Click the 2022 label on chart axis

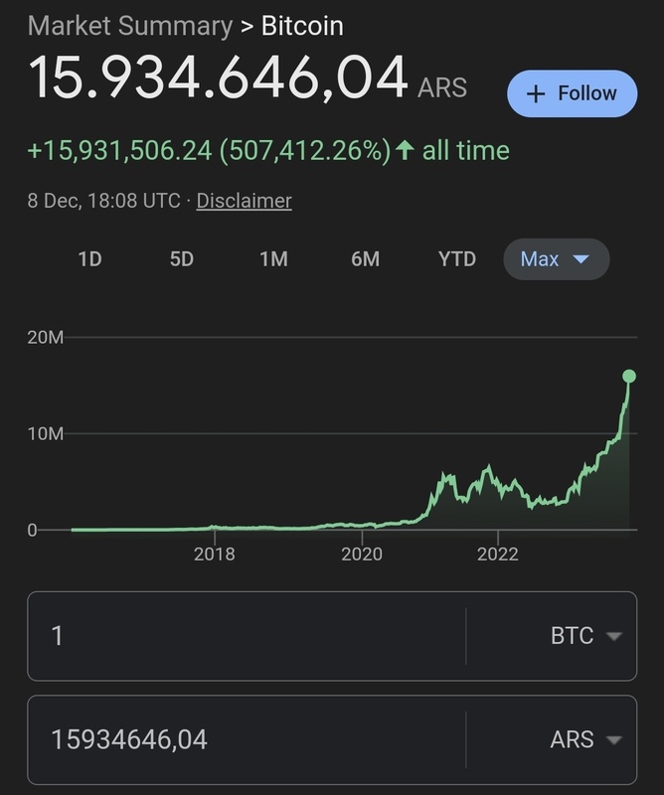tap(497, 555)
